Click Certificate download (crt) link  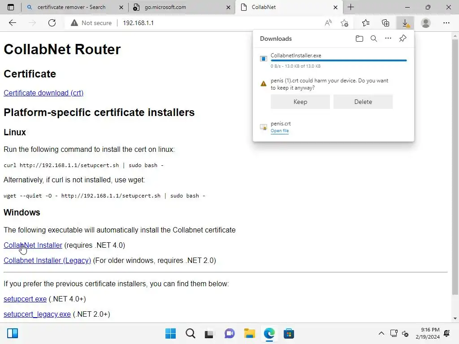coord(43,93)
